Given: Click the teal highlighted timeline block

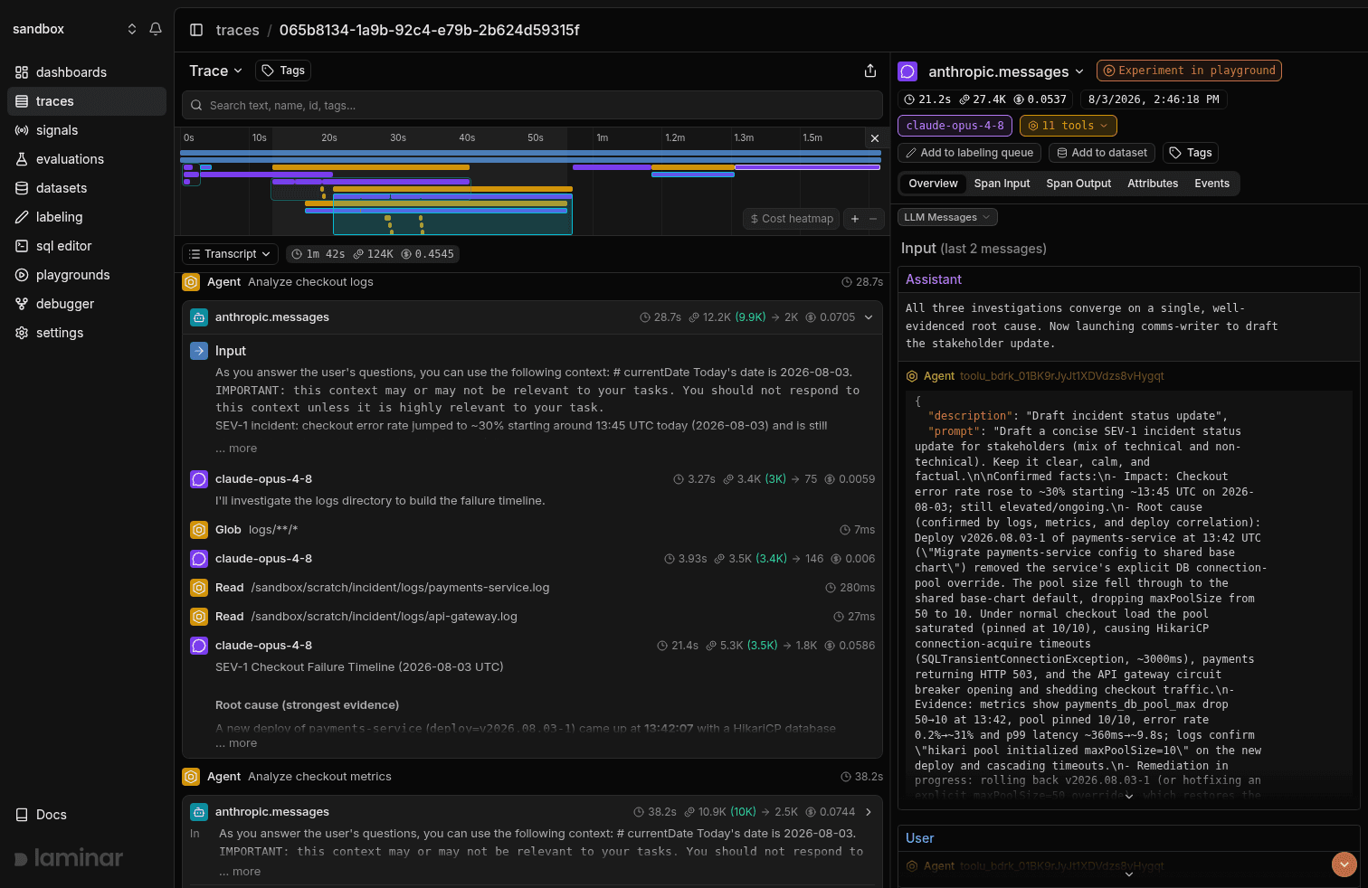Looking at the screenshot, I should tap(452, 215).
